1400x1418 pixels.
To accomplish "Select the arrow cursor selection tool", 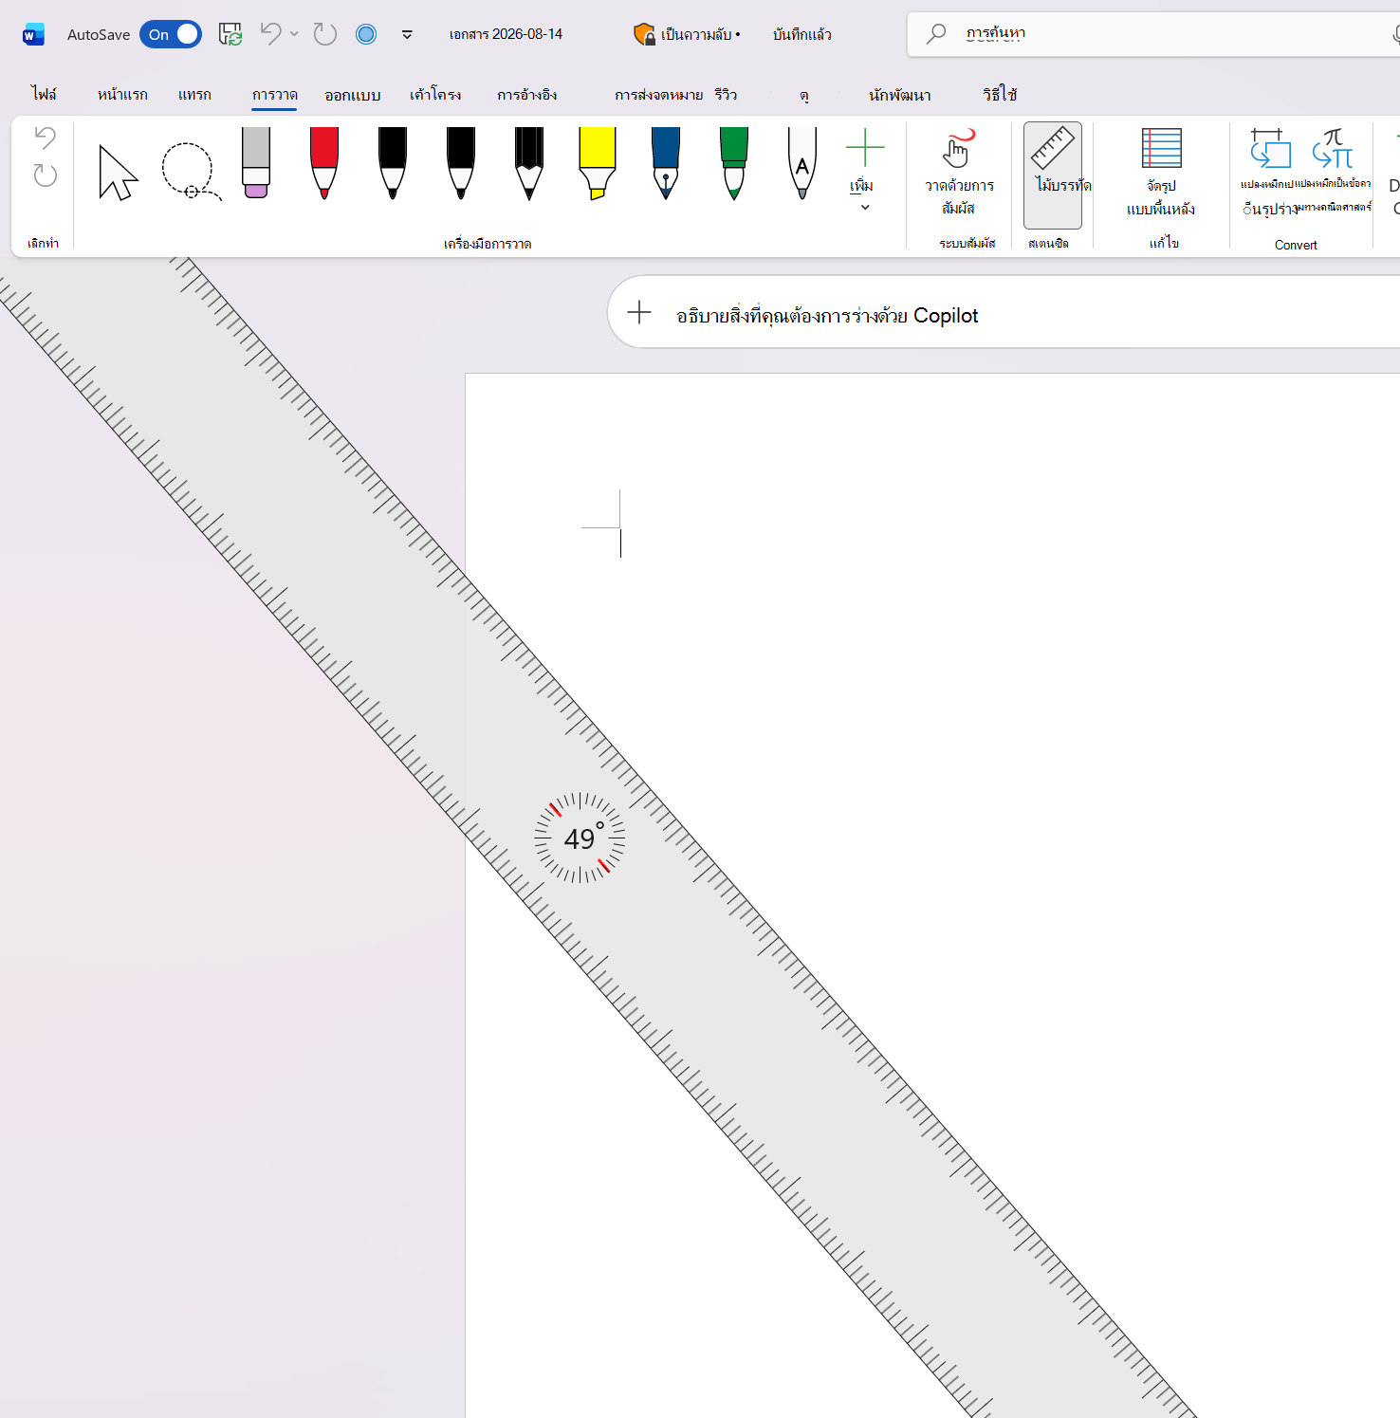I will click(x=119, y=172).
